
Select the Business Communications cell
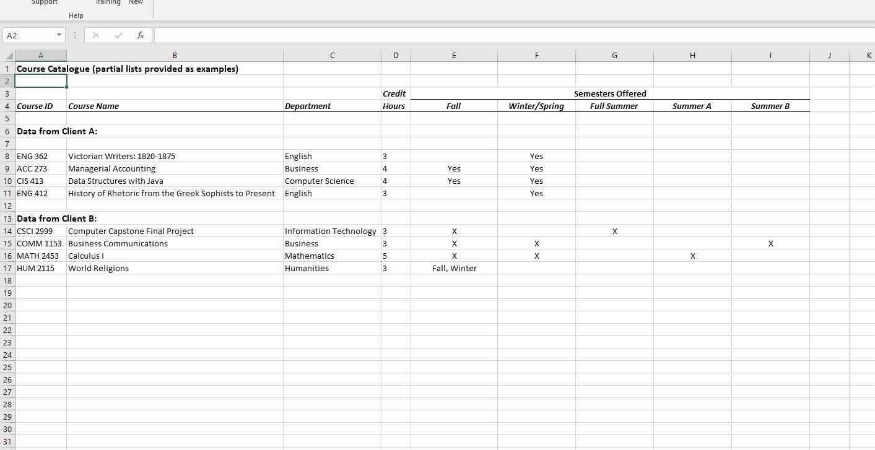point(175,243)
